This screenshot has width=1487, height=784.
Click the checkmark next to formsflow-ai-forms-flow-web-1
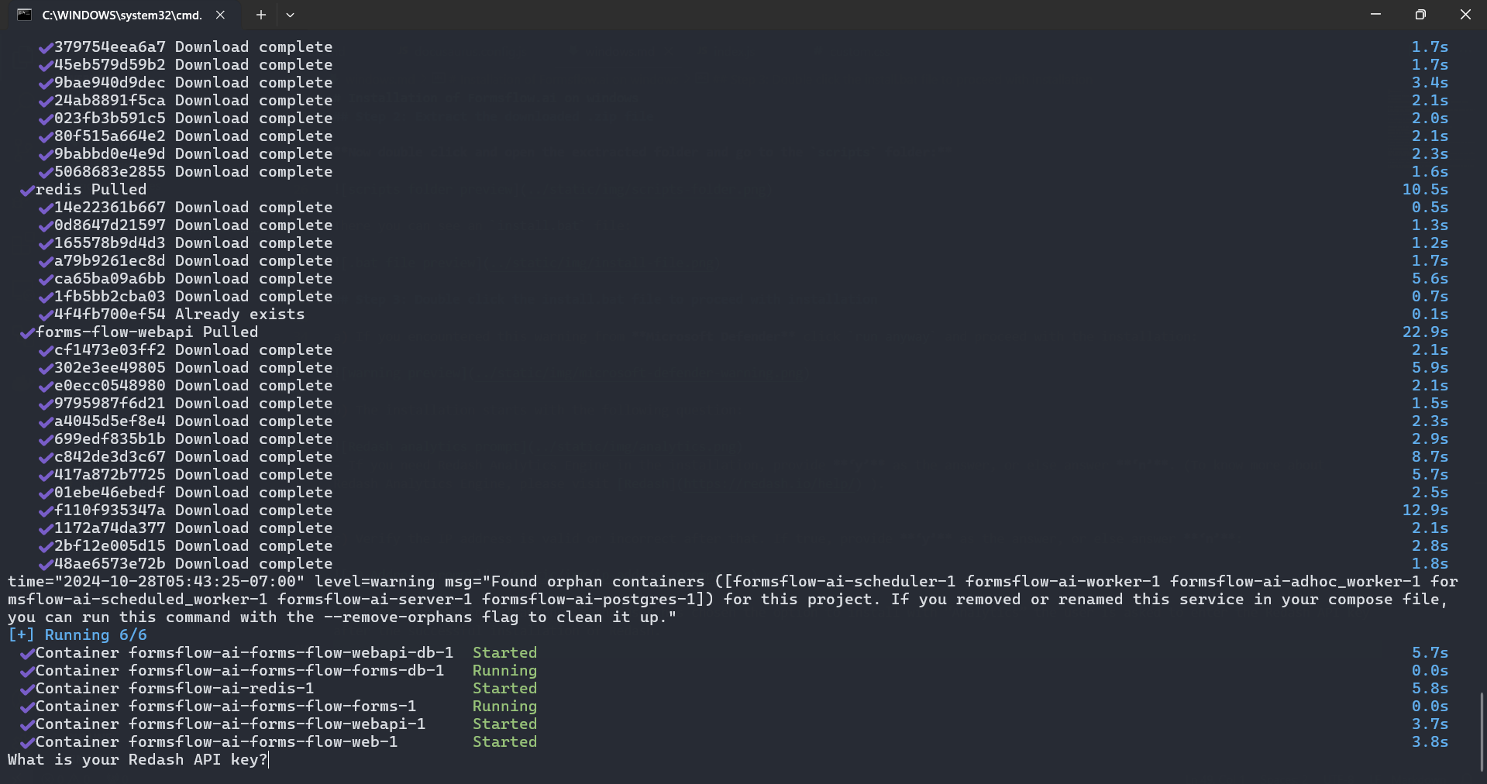pyautogui.click(x=28, y=741)
